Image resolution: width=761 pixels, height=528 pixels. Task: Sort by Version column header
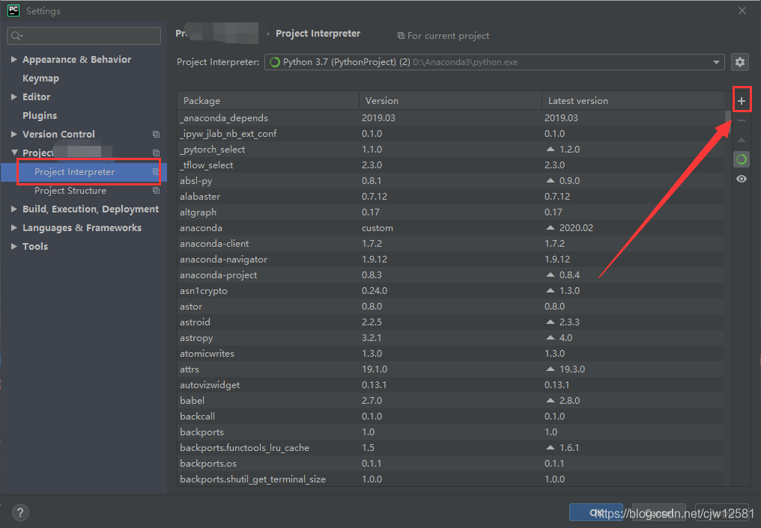click(x=450, y=101)
